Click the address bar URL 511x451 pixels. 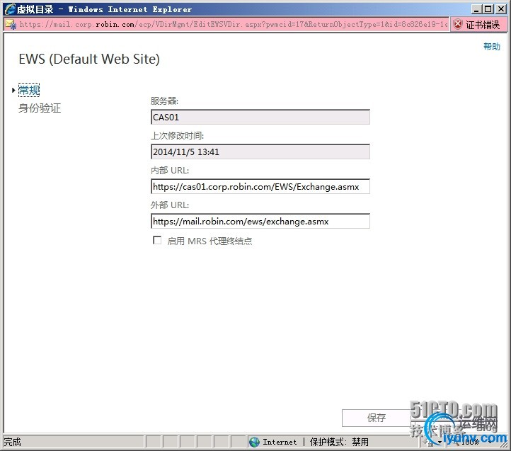[x=234, y=25]
